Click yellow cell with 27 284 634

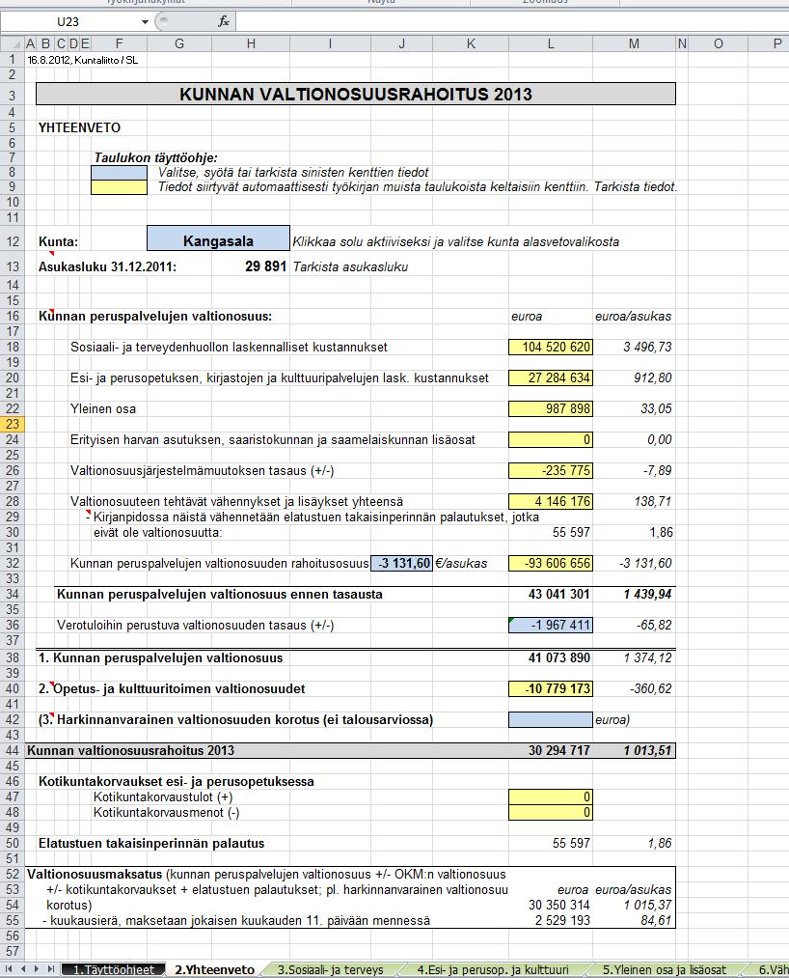tap(551, 377)
